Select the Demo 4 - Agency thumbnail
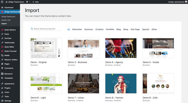Screen dimensions: 188x103 coord(121,48)
